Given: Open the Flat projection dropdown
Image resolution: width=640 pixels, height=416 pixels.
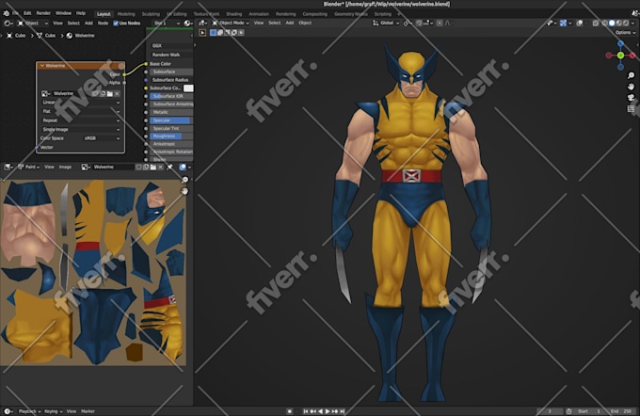Looking at the screenshot, I should 80,111.
